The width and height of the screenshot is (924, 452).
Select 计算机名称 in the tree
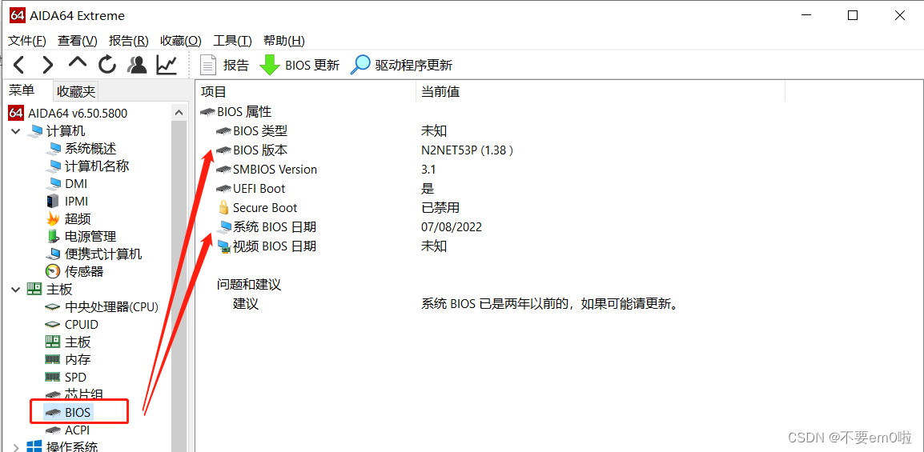[x=88, y=166]
